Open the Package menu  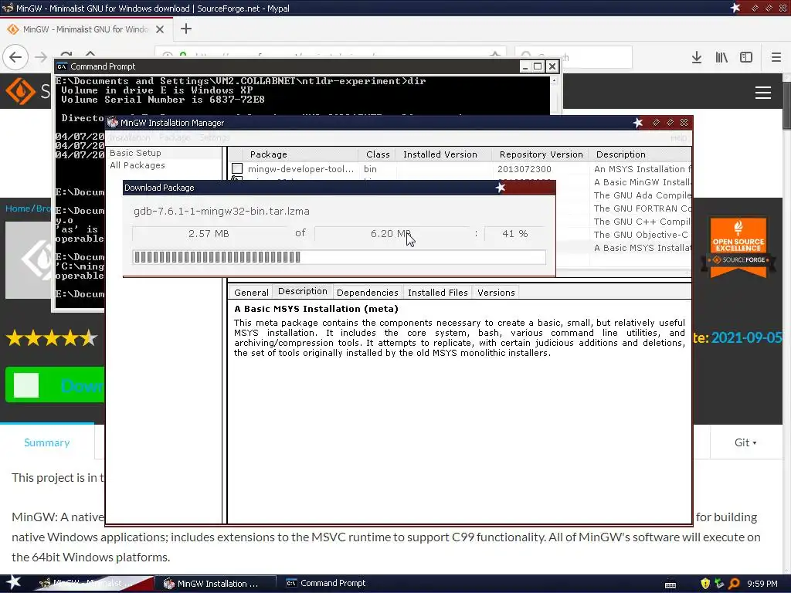pos(175,137)
